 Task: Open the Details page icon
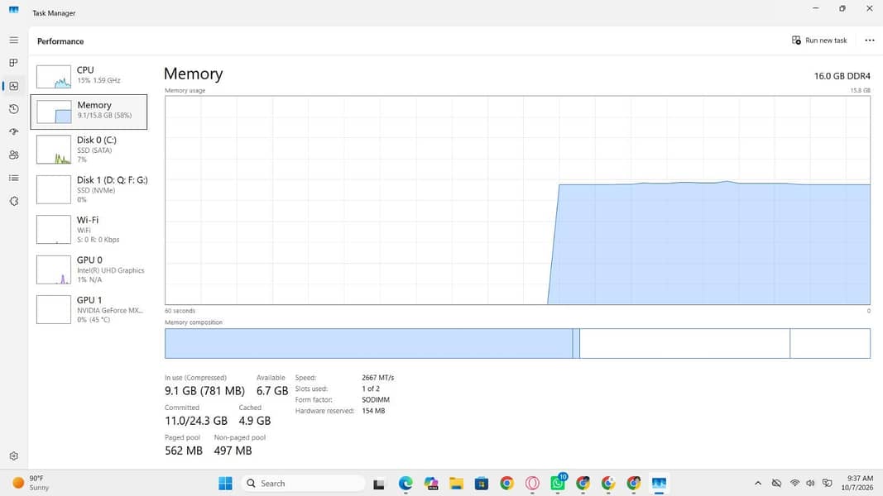[x=14, y=178]
